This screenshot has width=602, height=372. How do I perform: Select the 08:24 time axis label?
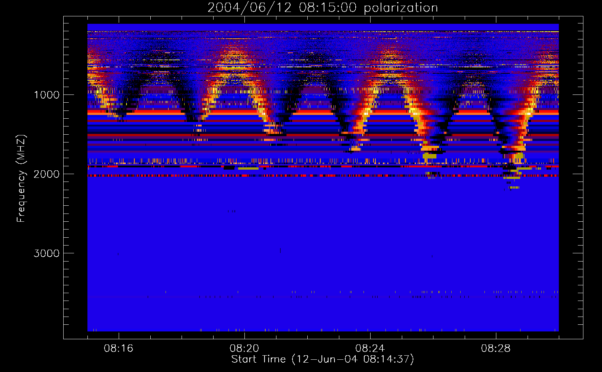(370, 349)
